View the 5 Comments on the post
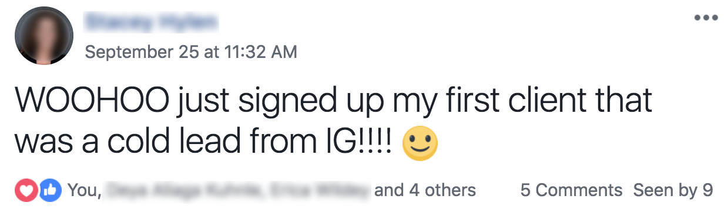This screenshot has width=728, height=216. (571, 190)
